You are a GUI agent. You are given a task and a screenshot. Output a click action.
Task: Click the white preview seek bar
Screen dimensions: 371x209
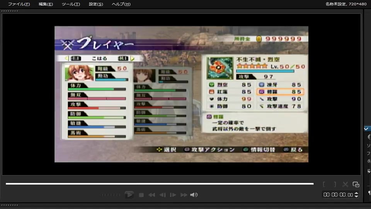[x=160, y=183]
